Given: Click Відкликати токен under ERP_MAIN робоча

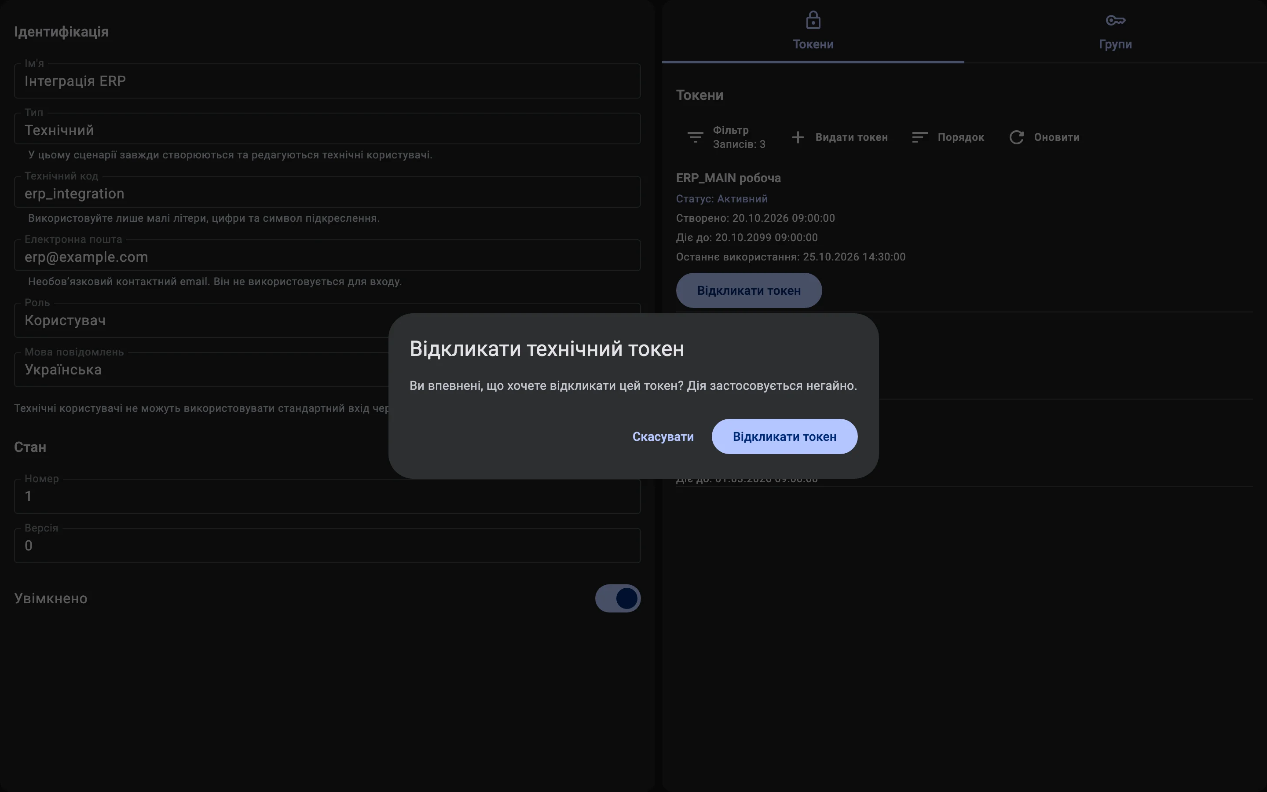Looking at the screenshot, I should coord(749,290).
